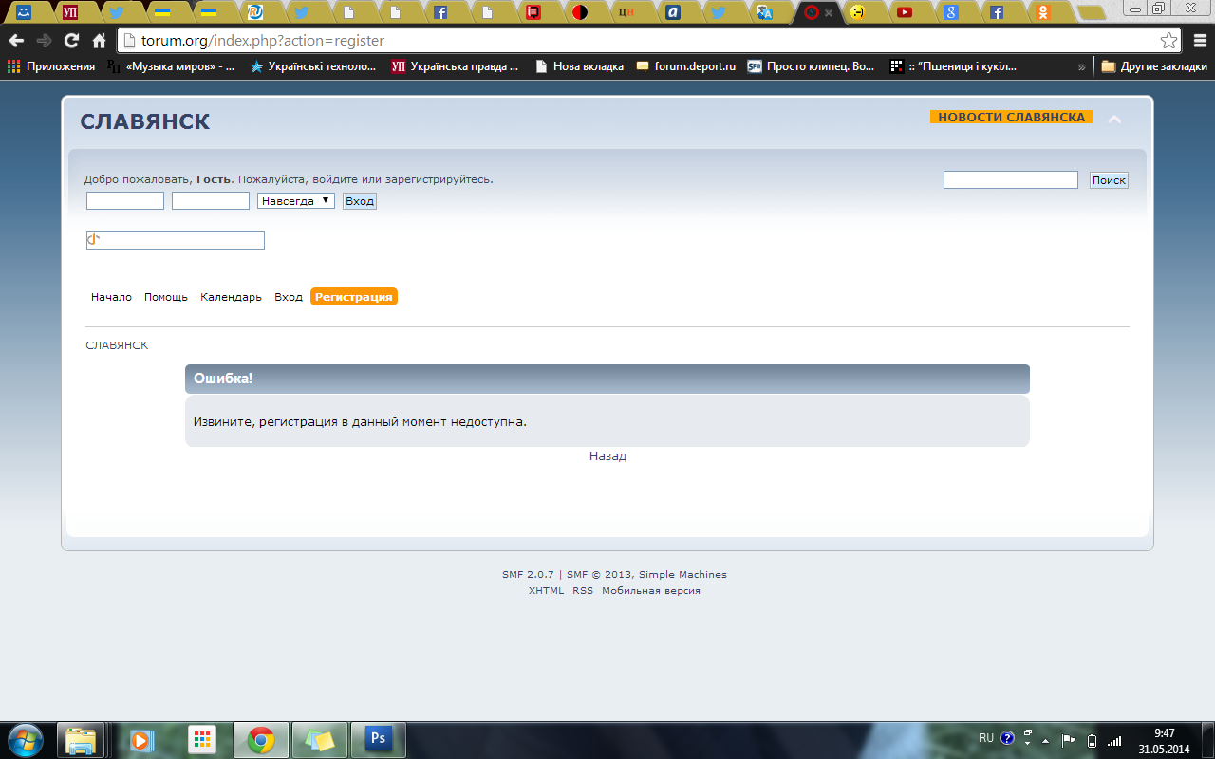This screenshot has width=1215, height=759.
Task: Open the Регистрация menu tab
Action: pyautogui.click(x=353, y=297)
